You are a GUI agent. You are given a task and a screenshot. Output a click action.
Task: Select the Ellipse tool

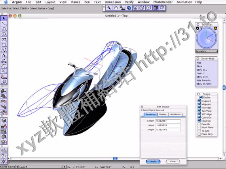click(4, 39)
